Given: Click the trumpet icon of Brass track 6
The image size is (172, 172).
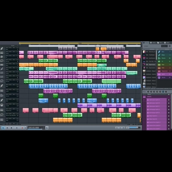Looking at the screenshot, I should (x=2, y=69).
